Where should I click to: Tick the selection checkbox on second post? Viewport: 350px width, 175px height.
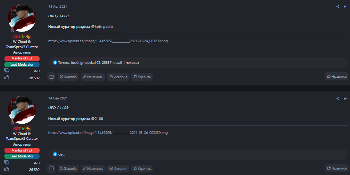(x=52, y=168)
